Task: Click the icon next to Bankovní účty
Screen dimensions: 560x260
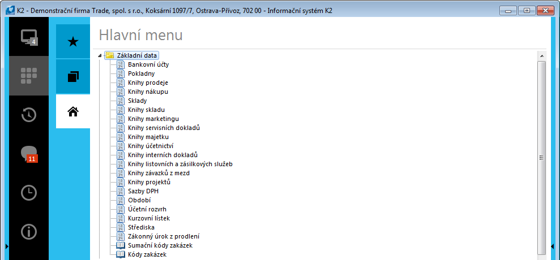Action: click(121, 64)
